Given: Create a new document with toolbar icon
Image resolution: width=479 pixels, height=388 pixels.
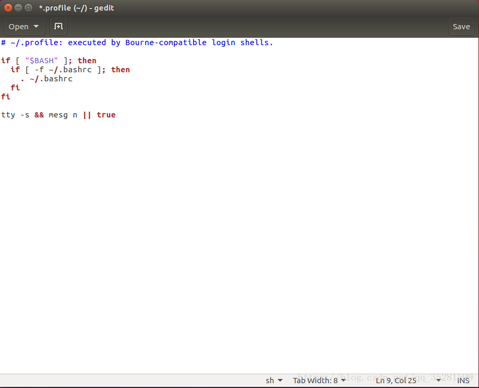Looking at the screenshot, I should 58,27.
